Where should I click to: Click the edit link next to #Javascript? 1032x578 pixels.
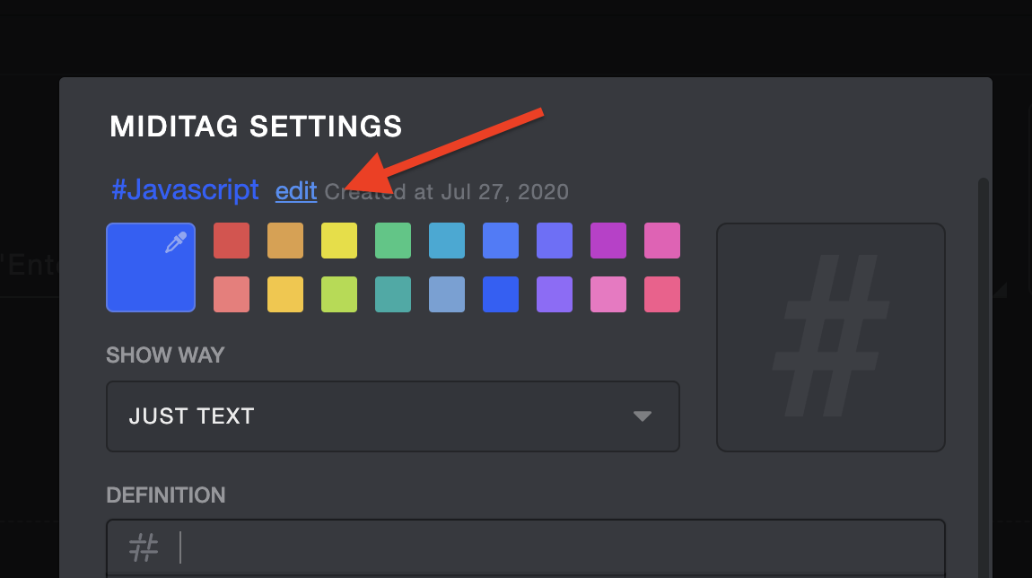click(x=296, y=191)
